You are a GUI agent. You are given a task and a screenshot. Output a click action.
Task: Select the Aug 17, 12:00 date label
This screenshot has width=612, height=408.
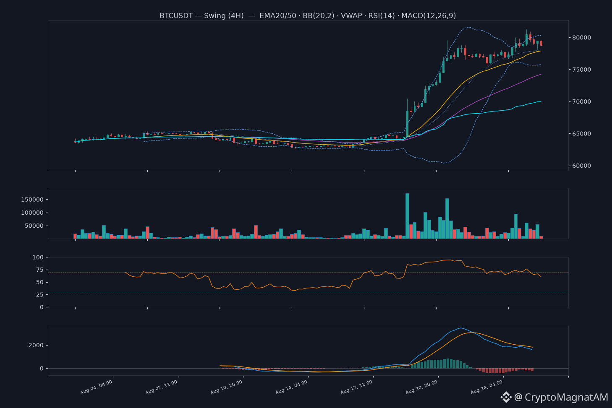tap(357, 387)
